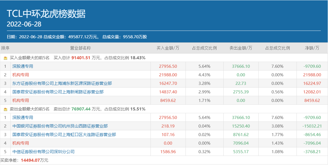Open 中信证券股份有限公司深圳分公司 link

(x=43, y=152)
